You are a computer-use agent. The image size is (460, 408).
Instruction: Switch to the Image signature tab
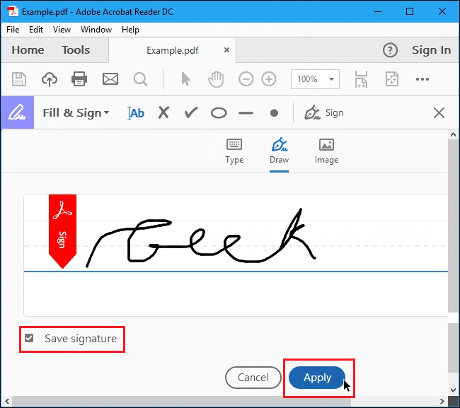point(326,151)
